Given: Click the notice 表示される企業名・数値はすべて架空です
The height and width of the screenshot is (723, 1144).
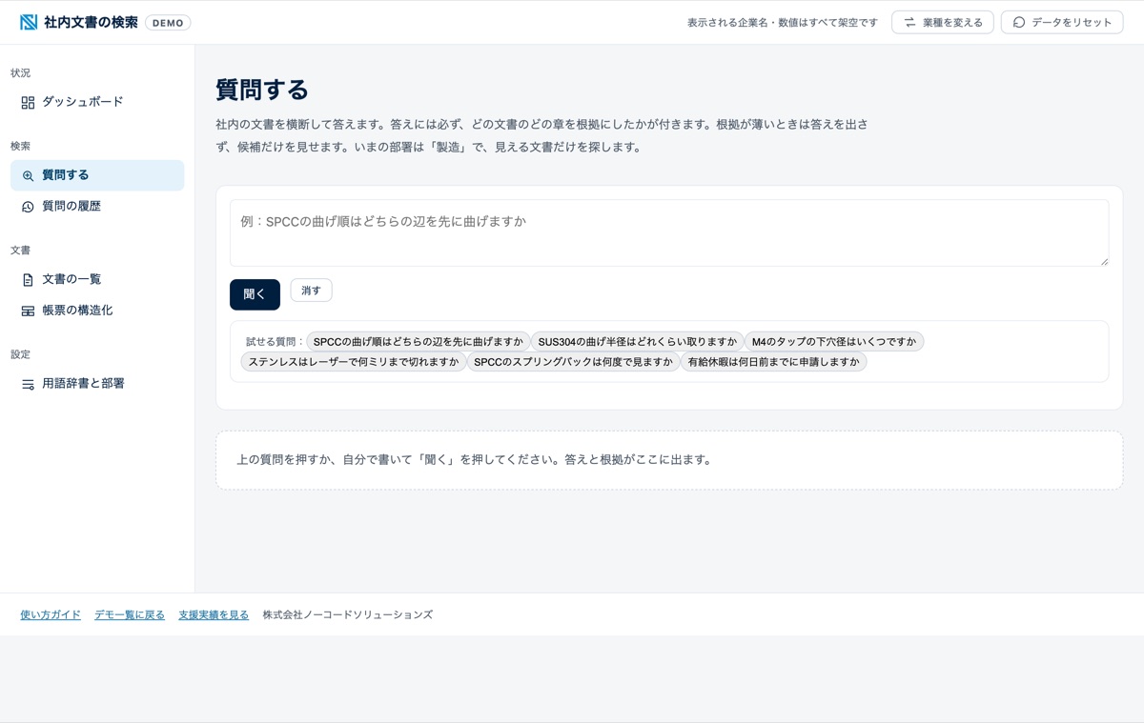Looking at the screenshot, I should click(783, 23).
